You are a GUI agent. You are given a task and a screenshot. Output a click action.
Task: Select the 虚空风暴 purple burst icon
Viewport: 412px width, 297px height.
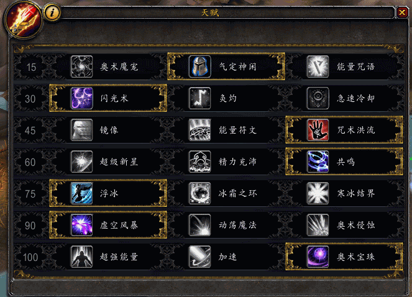tap(82, 225)
